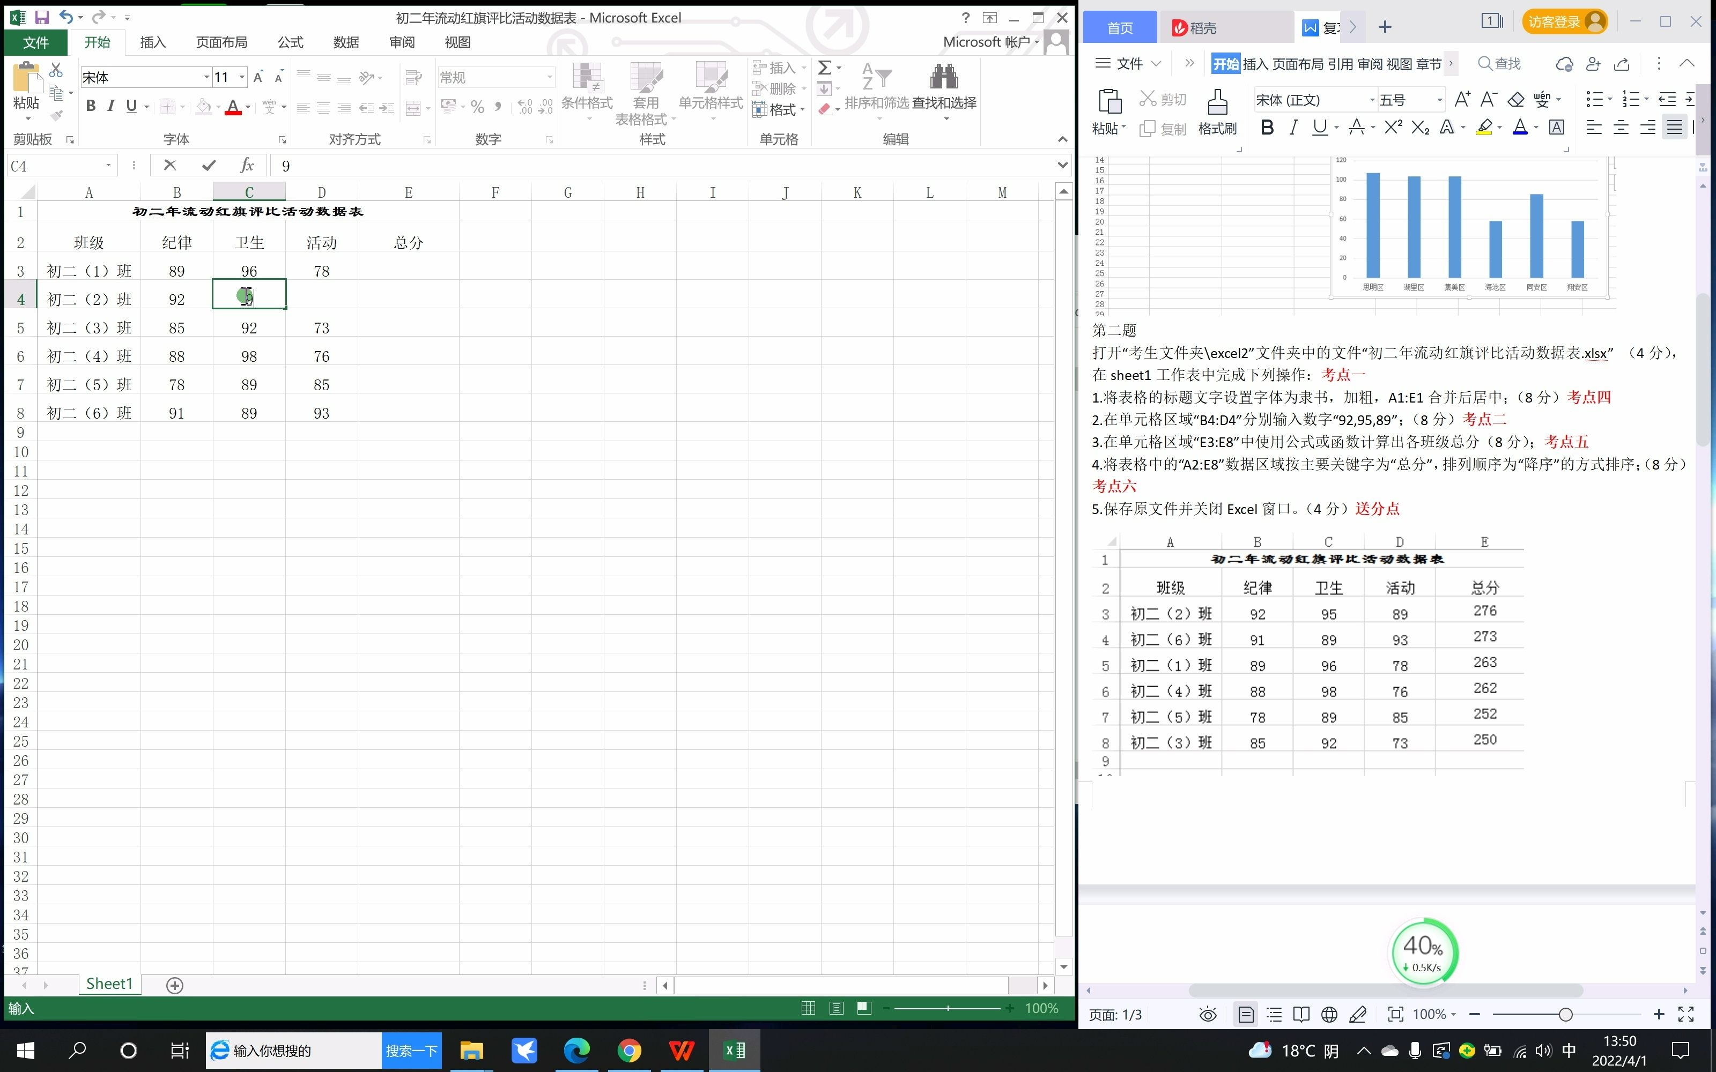Click the WPS search magnifier 查找

tap(1499, 64)
